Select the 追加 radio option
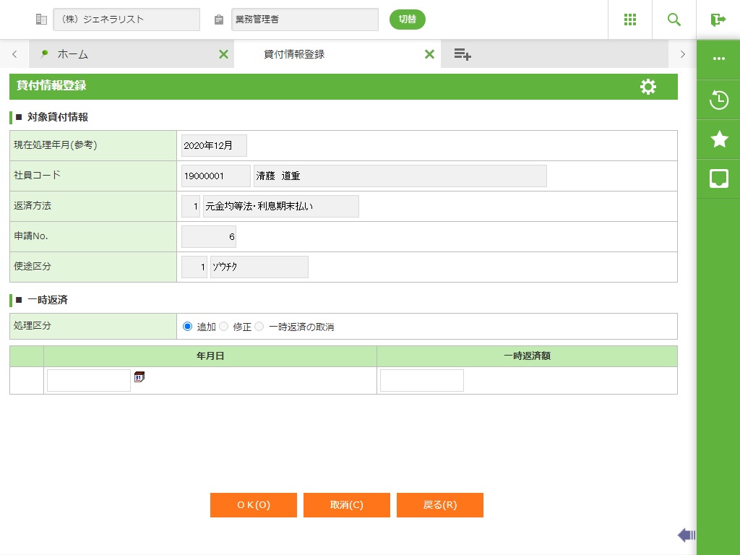 pos(188,327)
